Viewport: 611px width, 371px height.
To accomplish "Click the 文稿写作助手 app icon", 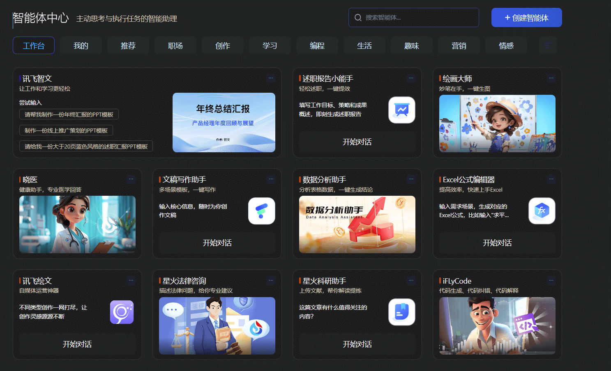I will (x=262, y=211).
